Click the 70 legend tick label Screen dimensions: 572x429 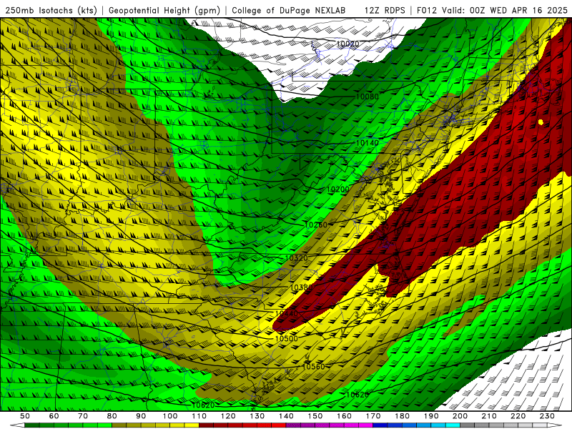[83, 416]
